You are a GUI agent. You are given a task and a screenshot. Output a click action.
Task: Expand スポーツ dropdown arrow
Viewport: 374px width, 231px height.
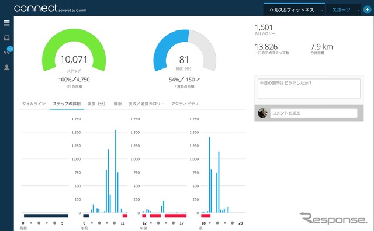[358, 11]
